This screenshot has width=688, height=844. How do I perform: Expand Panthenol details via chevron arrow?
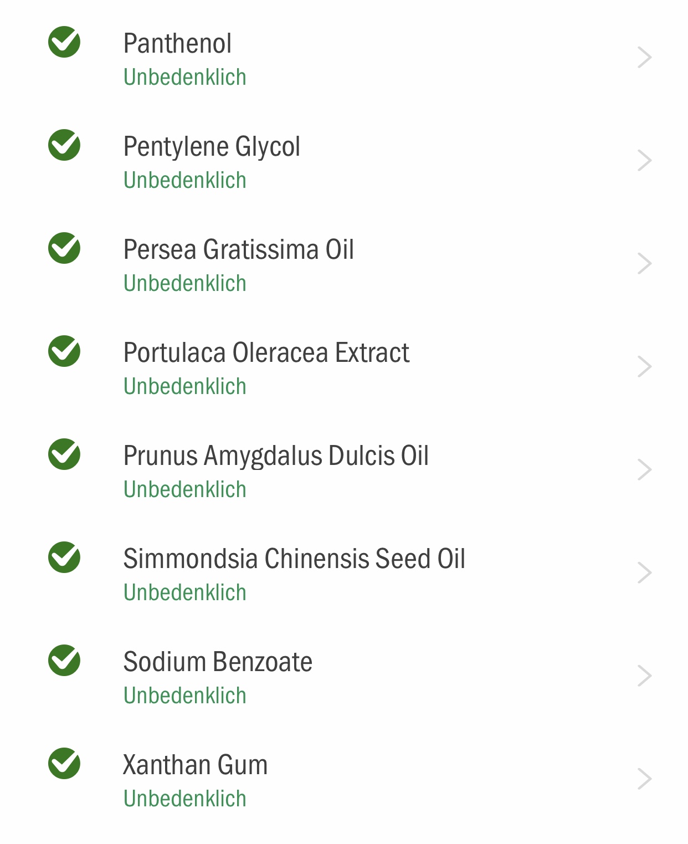tap(644, 58)
